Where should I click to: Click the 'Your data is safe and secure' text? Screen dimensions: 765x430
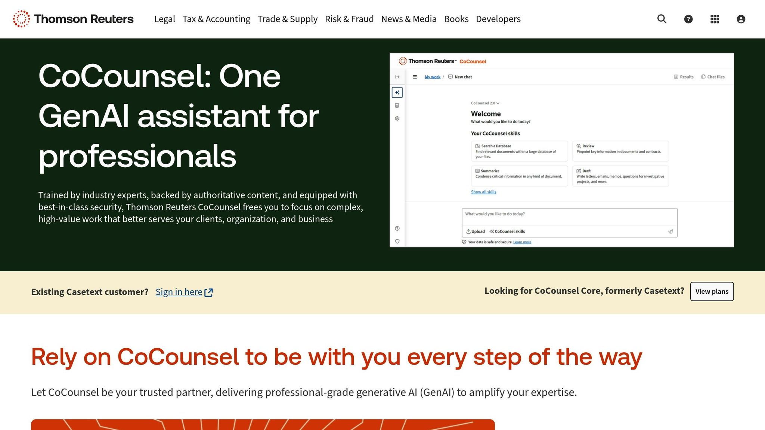(490, 242)
